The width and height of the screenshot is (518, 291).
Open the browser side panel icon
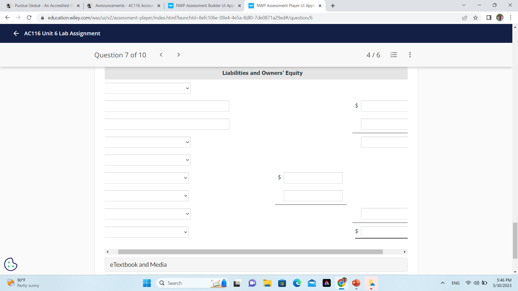[488, 18]
